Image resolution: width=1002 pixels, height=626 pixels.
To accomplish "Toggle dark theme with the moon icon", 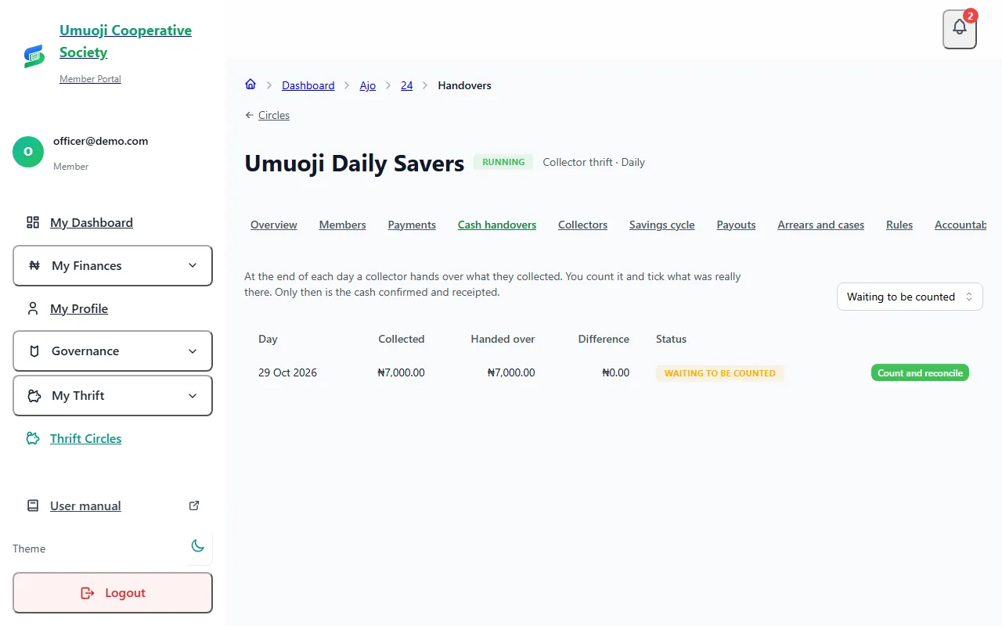I will click(x=198, y=546).
